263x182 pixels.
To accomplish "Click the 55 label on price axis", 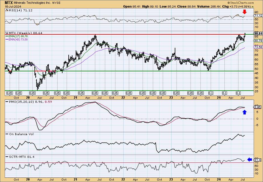I will click(x=256, y=64).
